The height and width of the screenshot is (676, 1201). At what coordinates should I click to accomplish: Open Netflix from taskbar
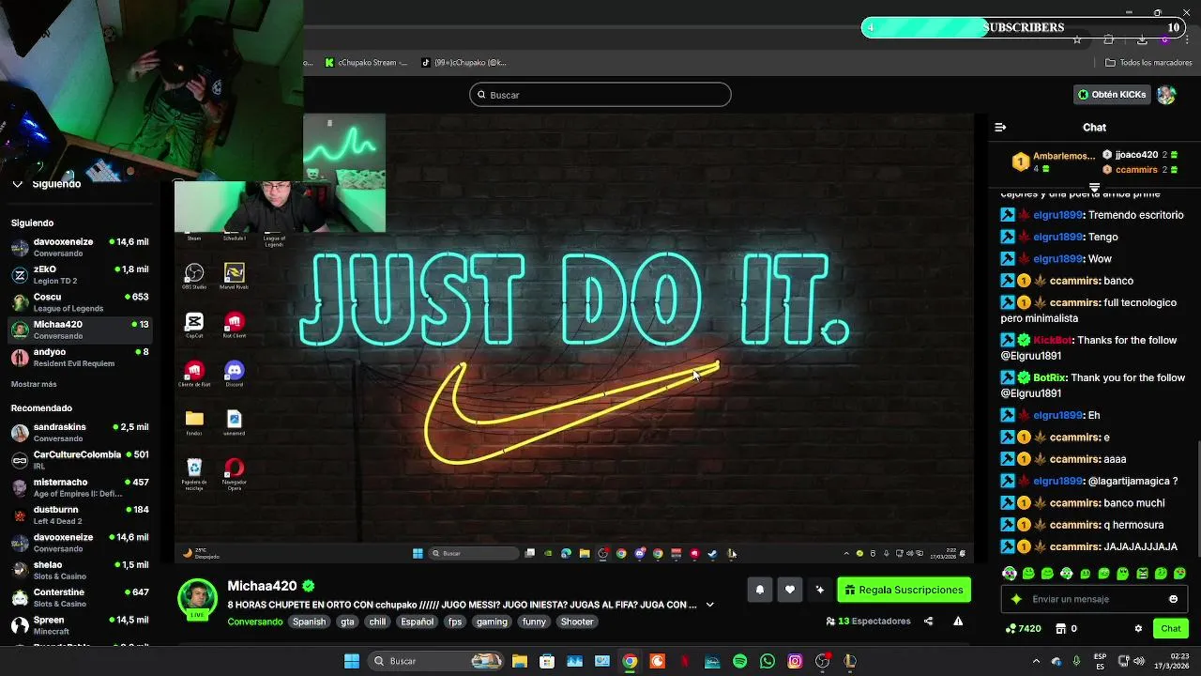(685, 661)
